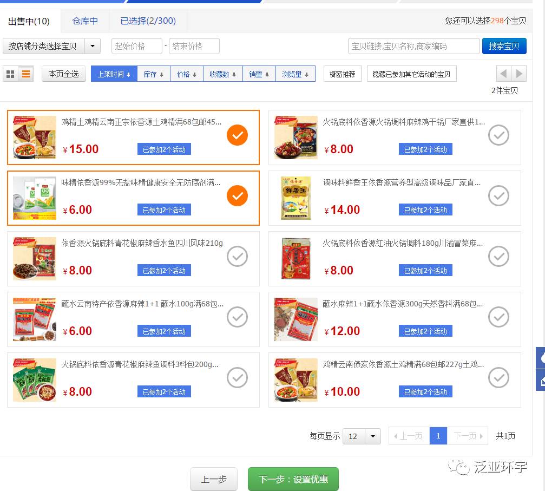The height and width of the screenshot is (491, 545).
Task: Deselect the ¥15.00 鸡精土鸡精 item checkmark
Action: 238,135
